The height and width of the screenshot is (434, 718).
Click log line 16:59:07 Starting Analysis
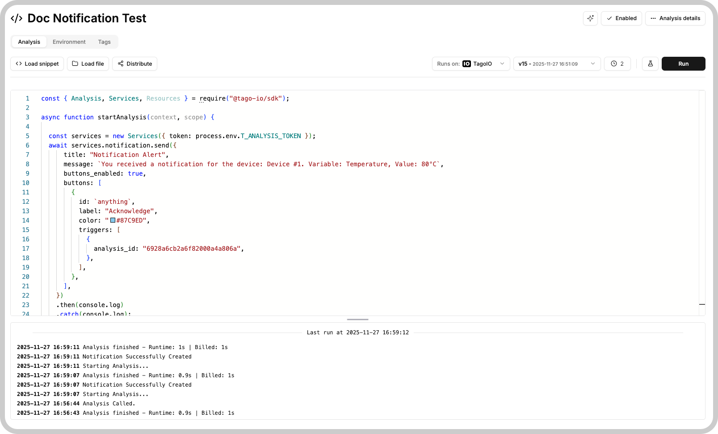83,394
